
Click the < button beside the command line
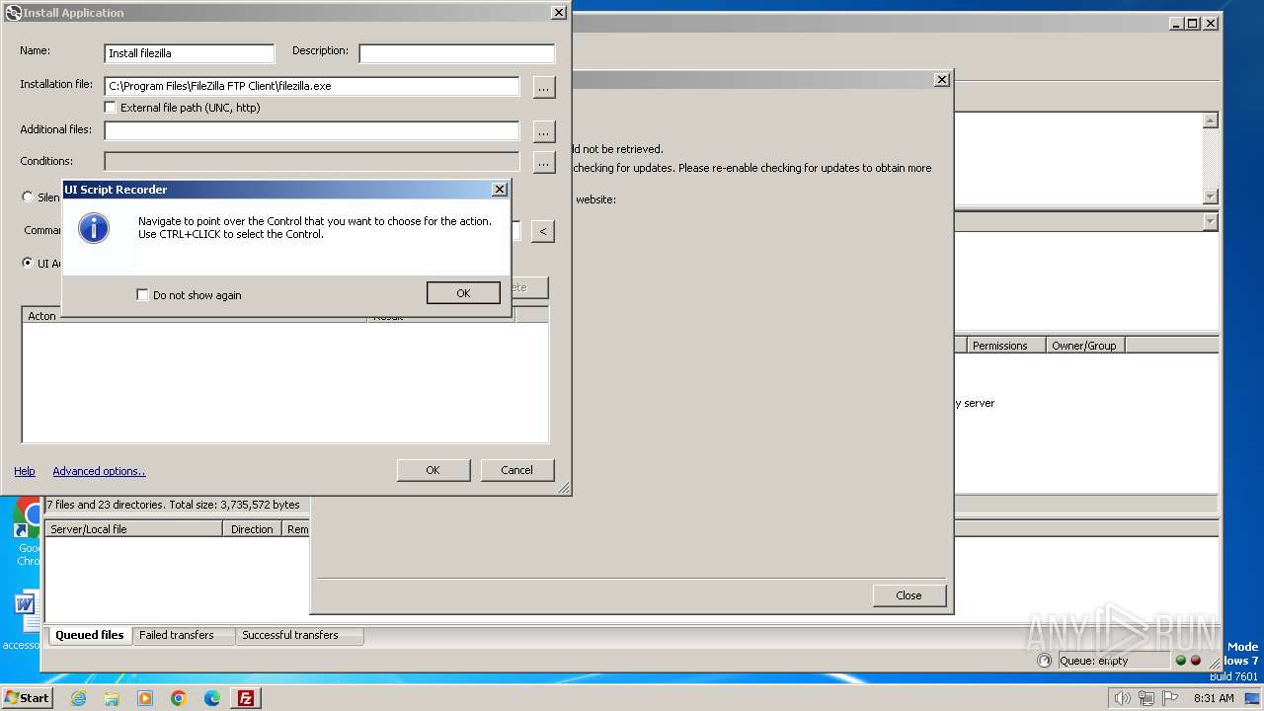click(x=542, y=231)
